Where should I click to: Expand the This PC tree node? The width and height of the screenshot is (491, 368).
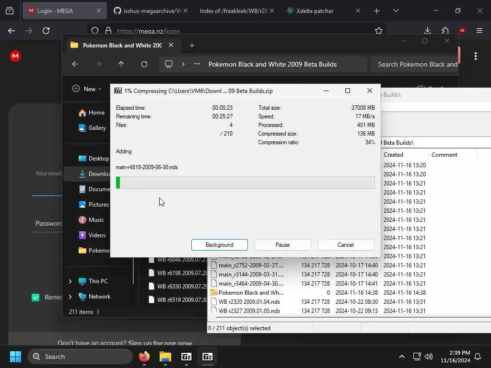click(x=70, y=281)
